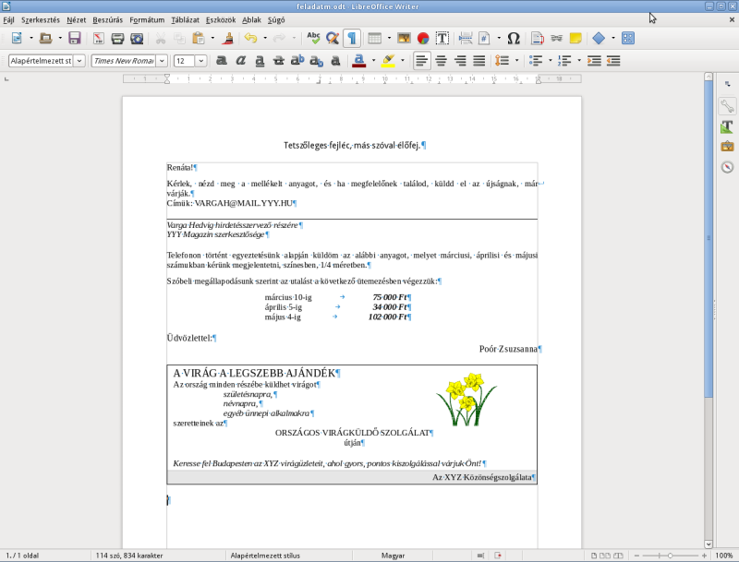739x562 pixels.
Task: Increase indent of the paragraph
Action: tap(594, 61)
